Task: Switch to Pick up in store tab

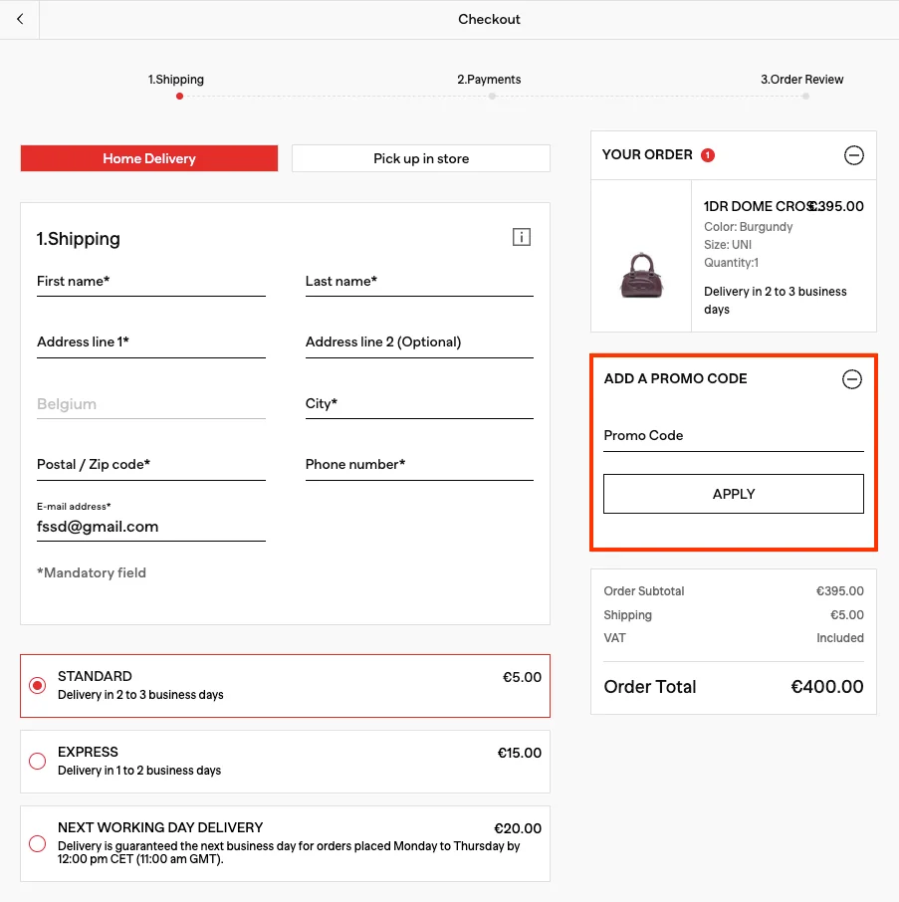Action: pos(420,158)
